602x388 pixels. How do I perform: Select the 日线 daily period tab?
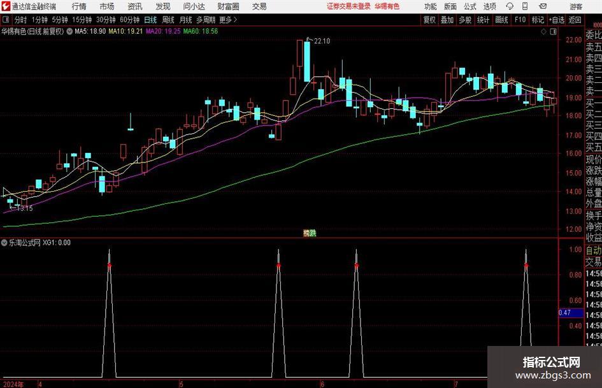coord(150,20)
